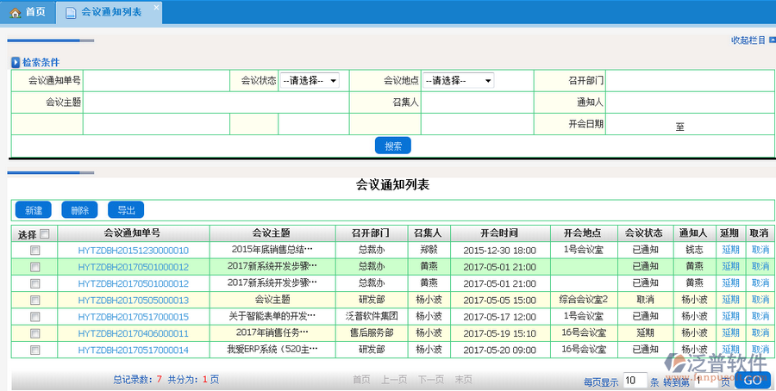The width and height of the screenshot is (776, 391).
Task: Check the box for HYTZDBH20151230000010 row
Action: (35, 250)
